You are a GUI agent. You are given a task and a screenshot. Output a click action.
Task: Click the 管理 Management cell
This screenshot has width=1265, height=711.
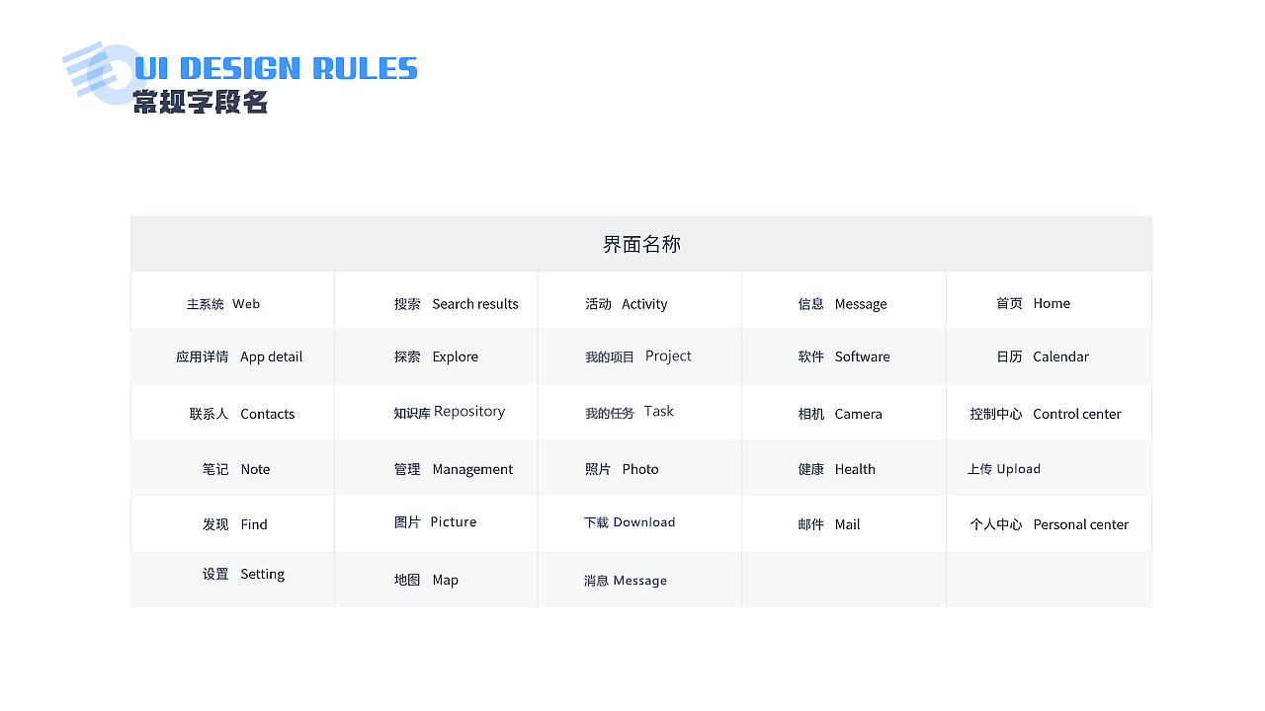(453, 469)
